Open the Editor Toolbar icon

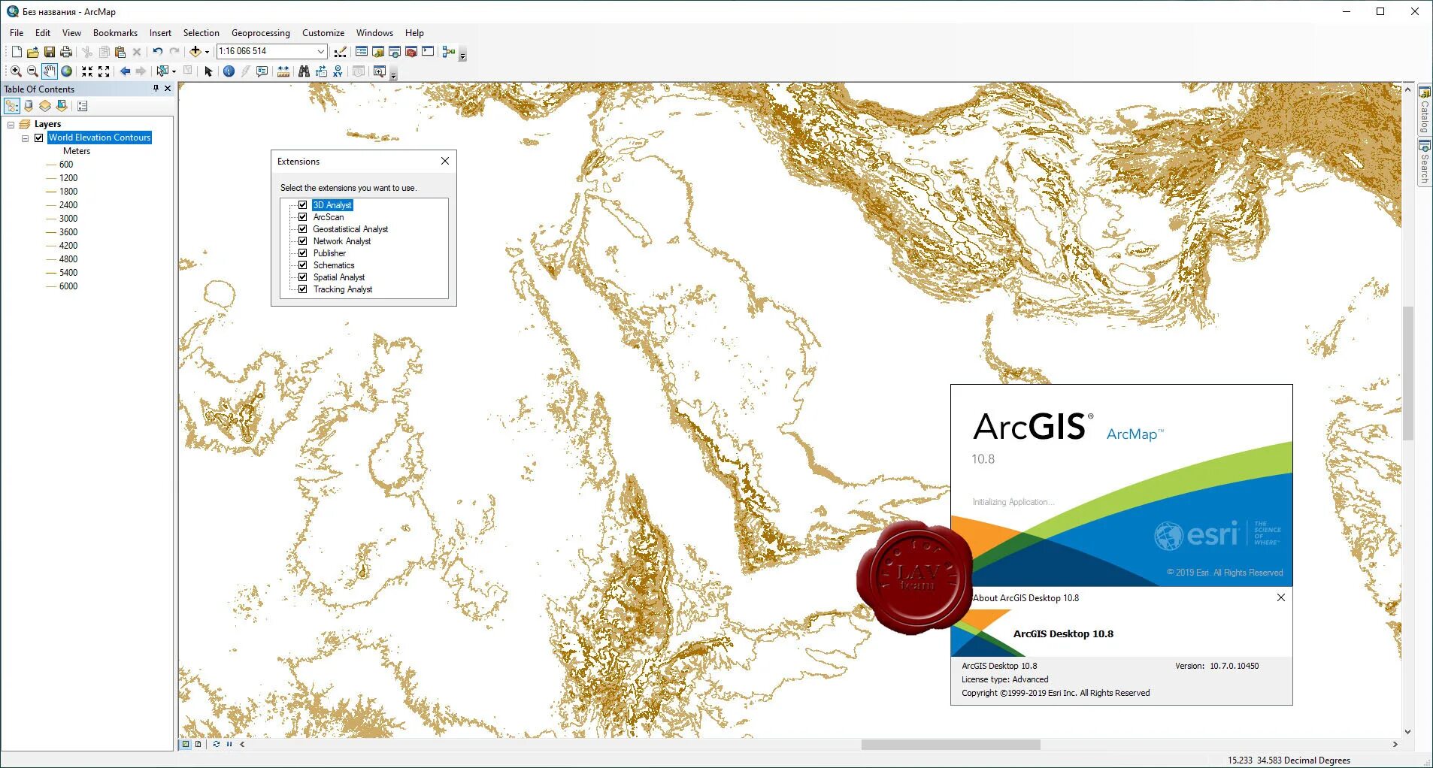pos(341,52)
